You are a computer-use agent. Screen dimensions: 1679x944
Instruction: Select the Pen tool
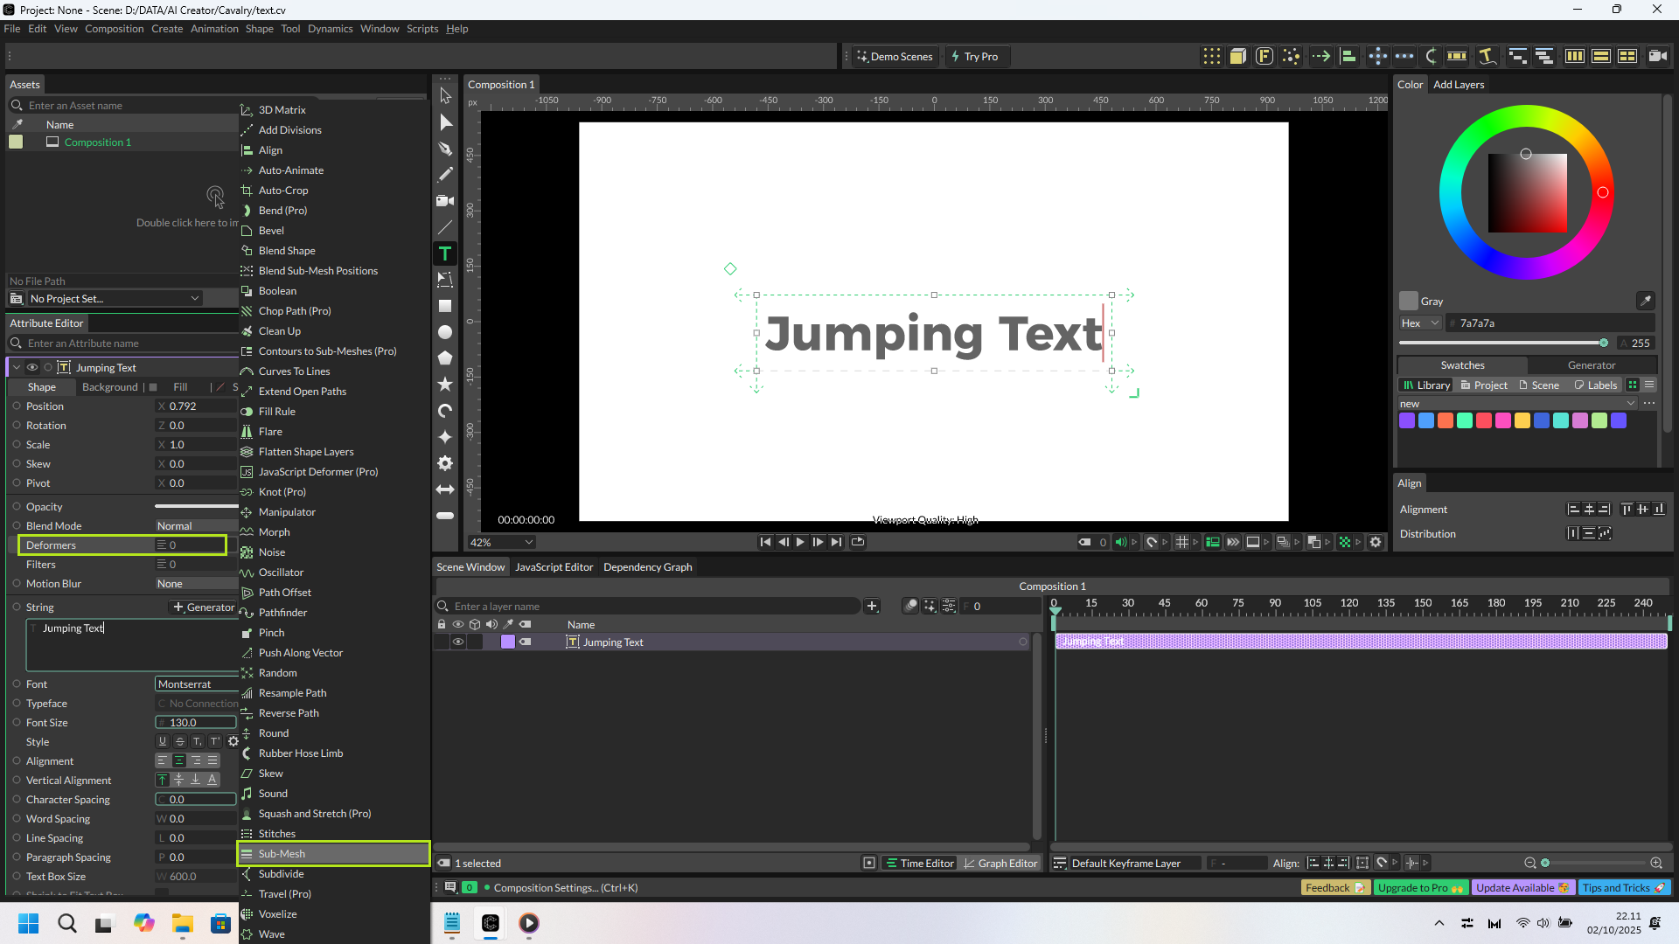[445, 149]
